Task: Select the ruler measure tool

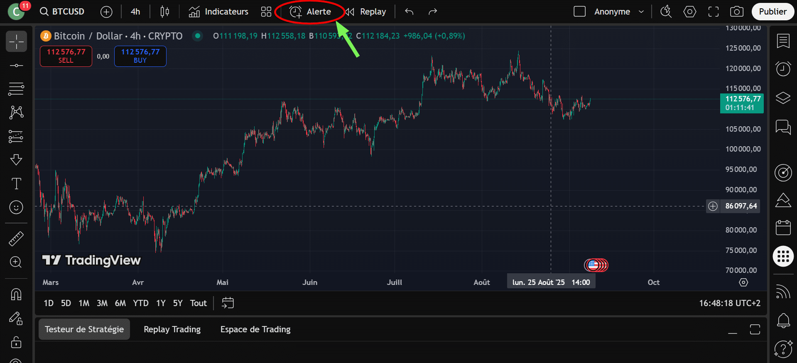Action: [16, 239]
